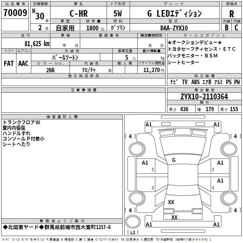Select the note コンソールP付着小

pos(23,139)
